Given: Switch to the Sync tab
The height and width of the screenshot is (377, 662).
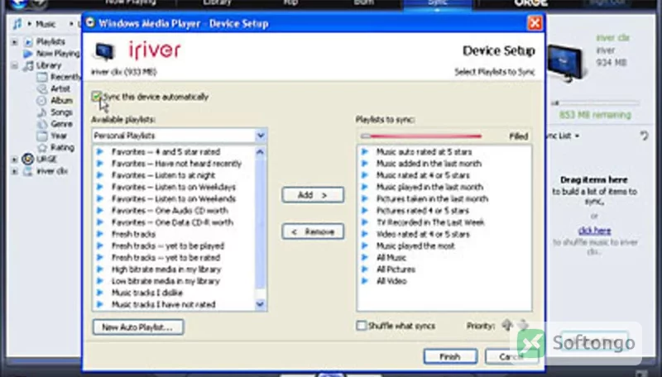Looking at the screenshot, I should pos(438,3).
